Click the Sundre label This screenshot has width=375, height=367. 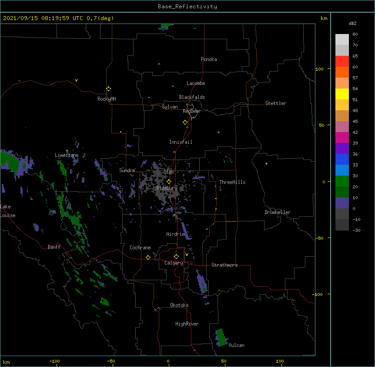(127, 170)
